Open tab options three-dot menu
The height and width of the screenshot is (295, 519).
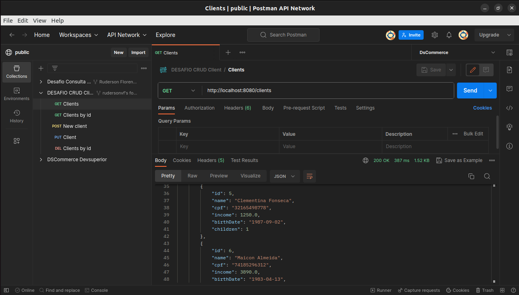pos(242,52)
